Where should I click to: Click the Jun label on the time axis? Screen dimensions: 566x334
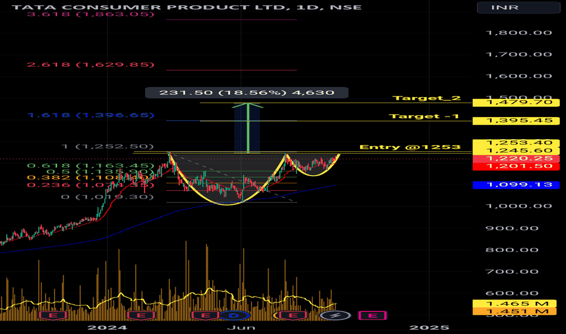pos(241,327)
